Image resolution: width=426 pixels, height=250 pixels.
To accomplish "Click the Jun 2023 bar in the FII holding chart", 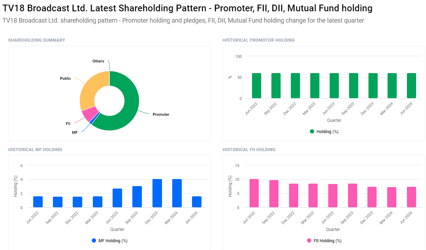I will coord(333,196).
